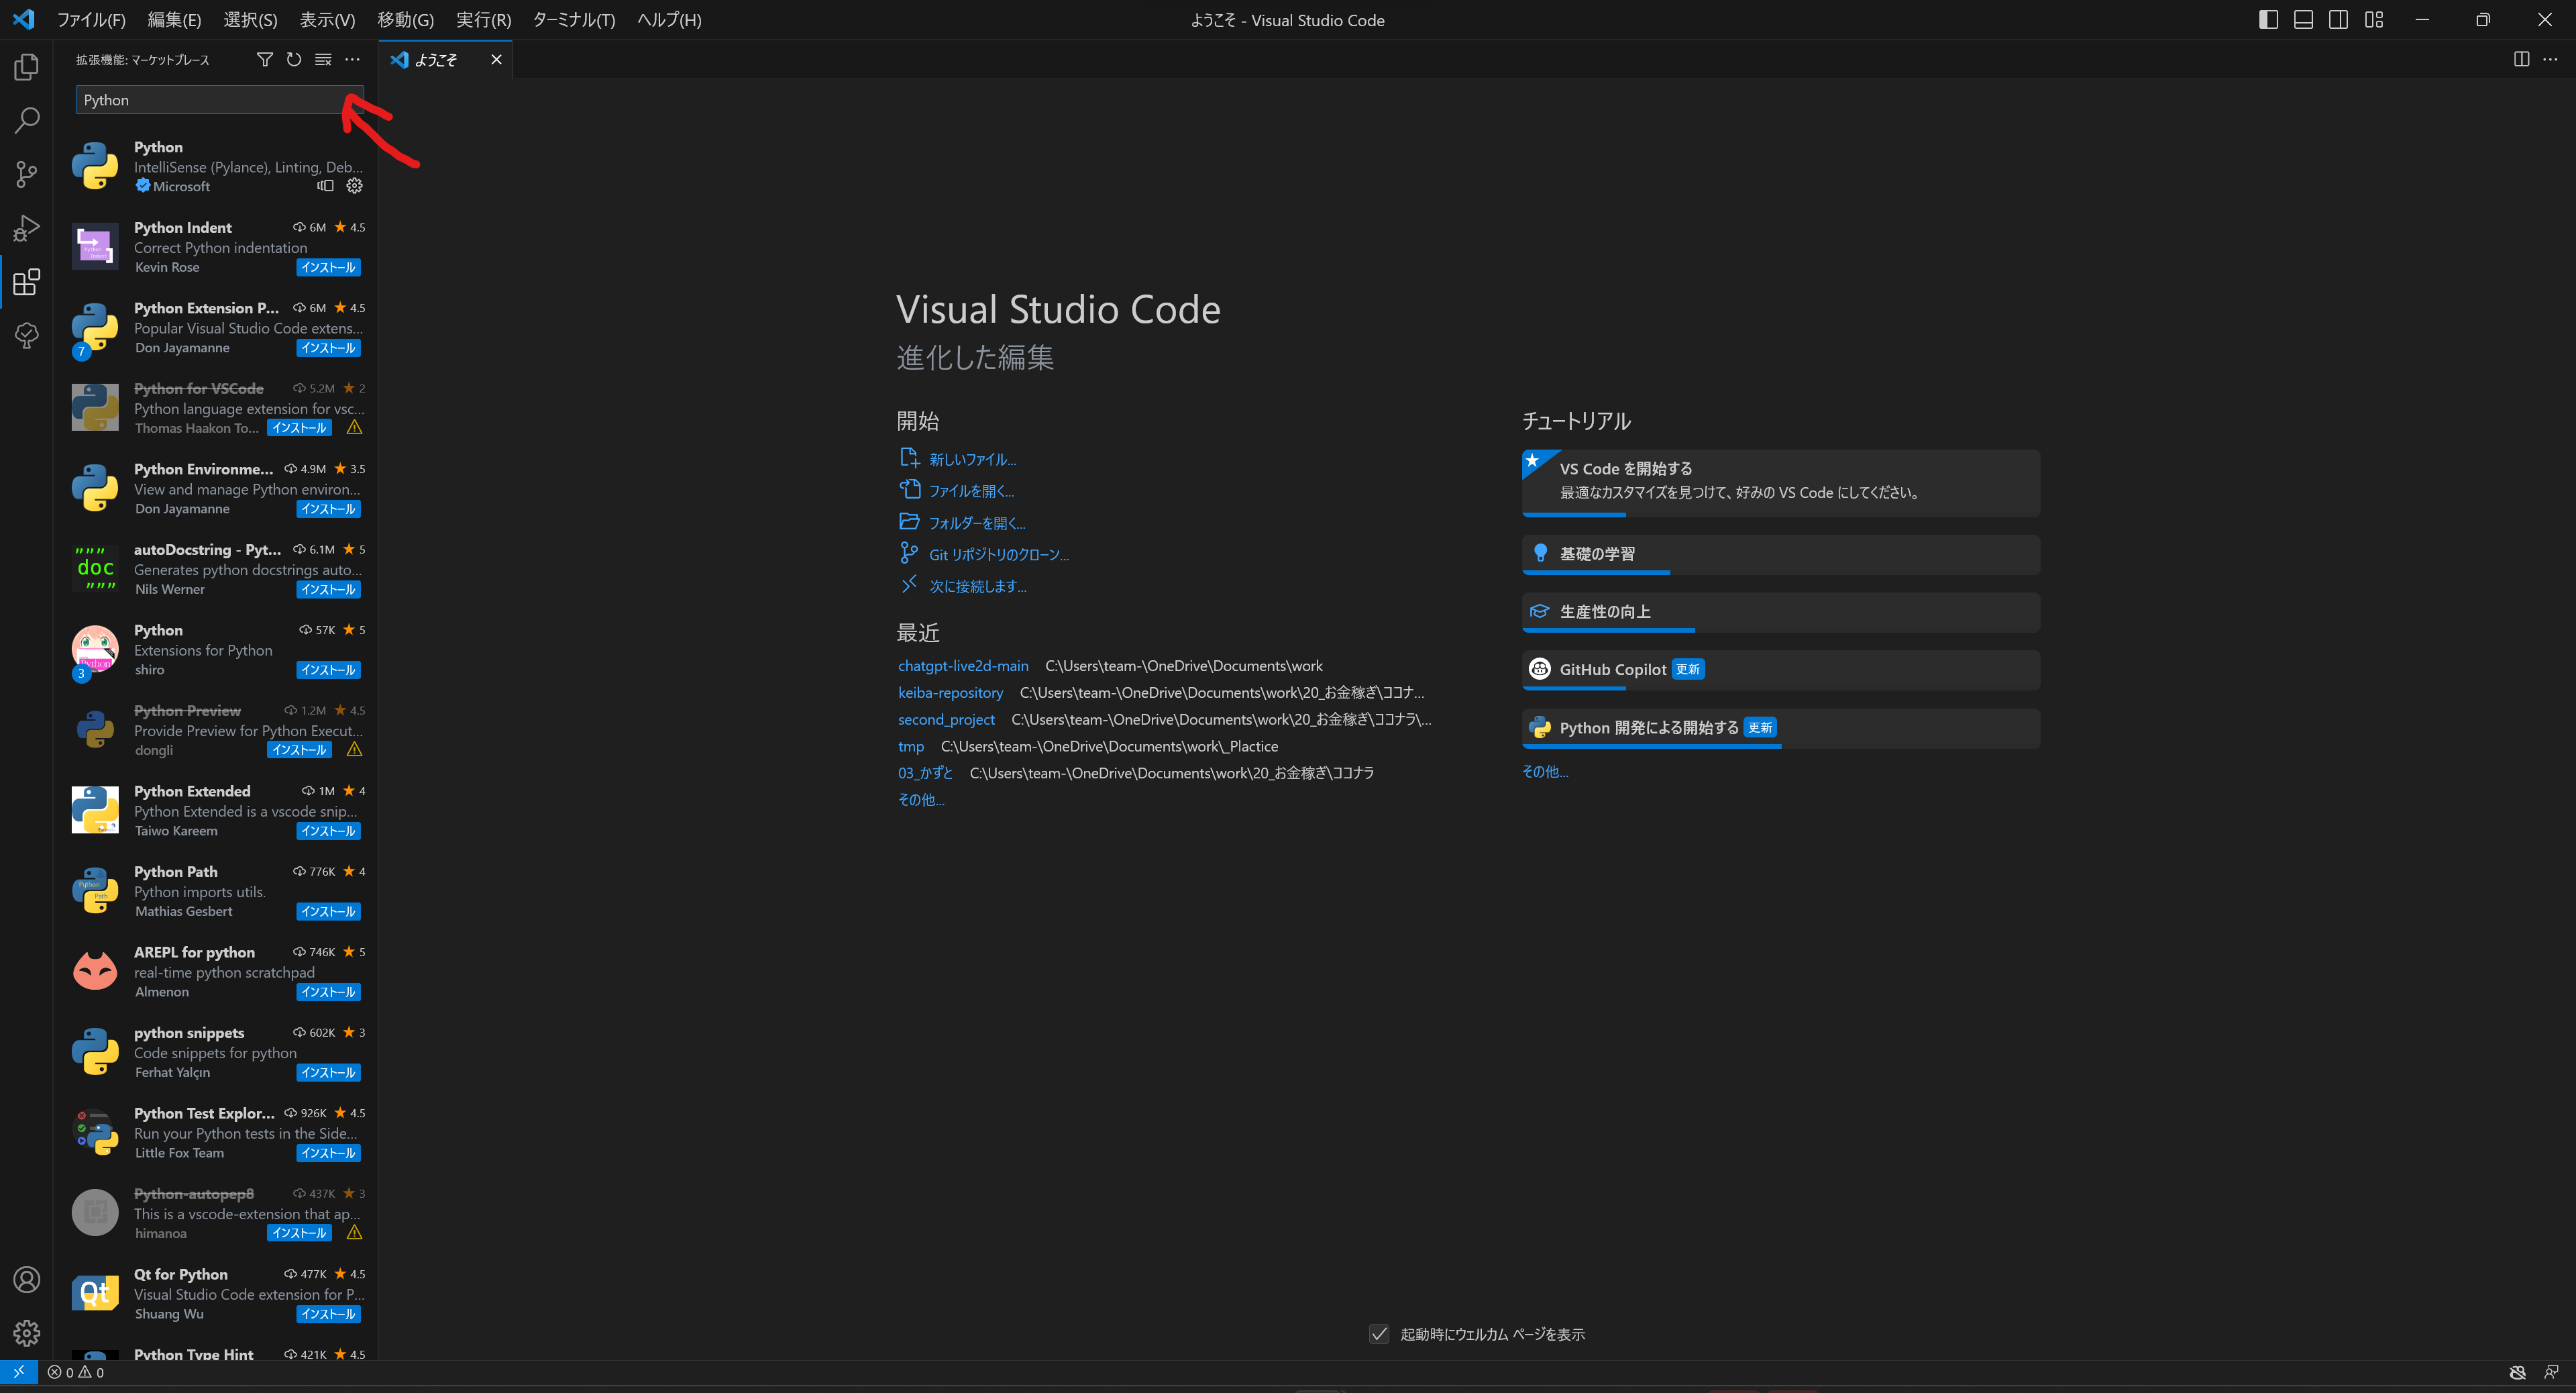2576x1393 pixels.
Task: Open the chatgpt-live2d-main recent project link
Action: click(x=962, y=665)
